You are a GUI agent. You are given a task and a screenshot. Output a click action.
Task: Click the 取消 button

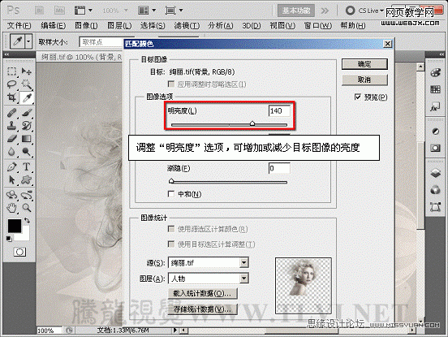(364, 80)
